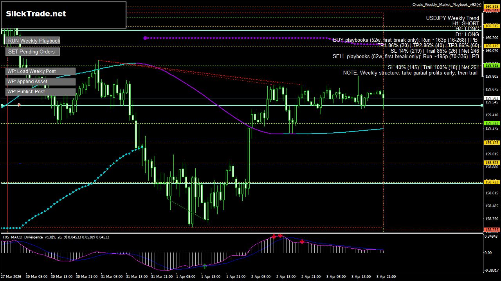Click the 1 Apr 13:00 time axis label

click(211, 277)
